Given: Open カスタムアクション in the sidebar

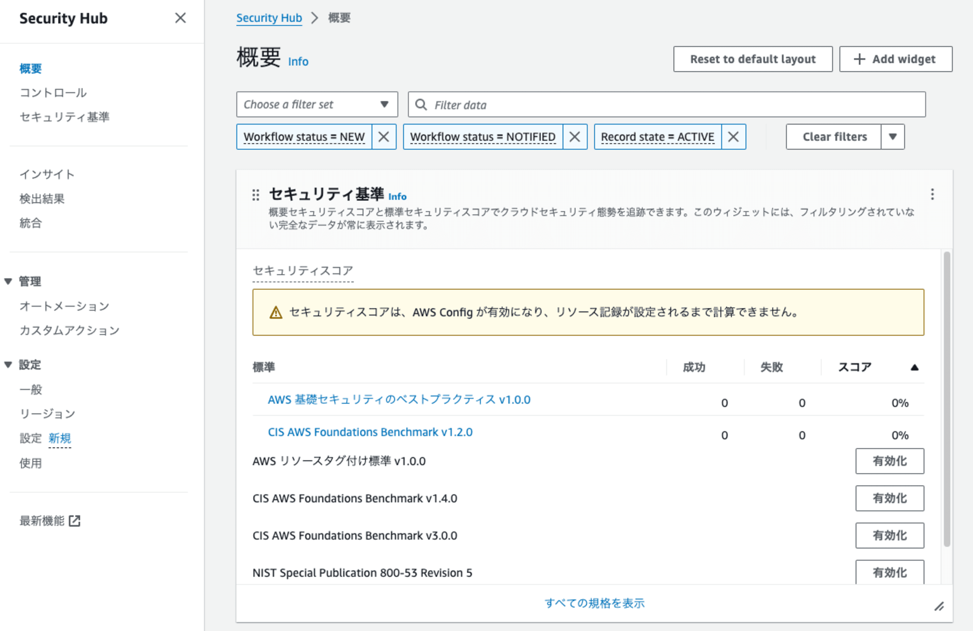Looking at the screenshot, I should pyautogui.click(x=70, y=331).
